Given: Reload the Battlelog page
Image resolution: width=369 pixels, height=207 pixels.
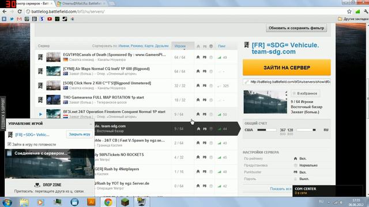Looking at the screenshot, I should coord(20,11).
